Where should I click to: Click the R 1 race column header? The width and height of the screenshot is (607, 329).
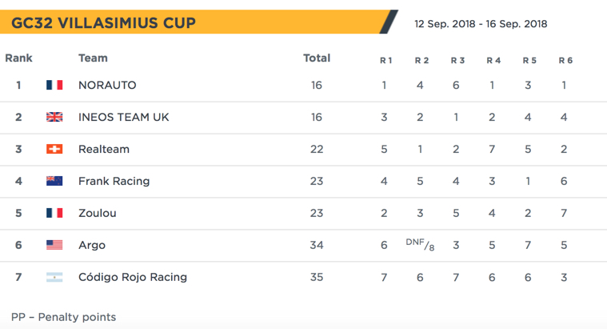point(386,61)
